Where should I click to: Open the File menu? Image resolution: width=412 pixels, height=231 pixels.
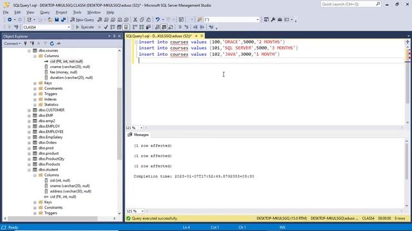6,12
